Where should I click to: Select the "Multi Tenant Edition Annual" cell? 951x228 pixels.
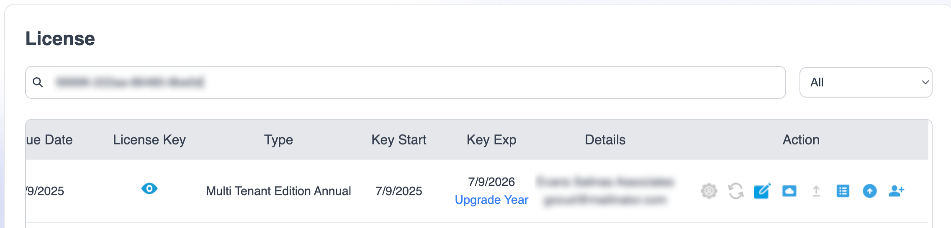pyautogui.click(x=278, y=191)
